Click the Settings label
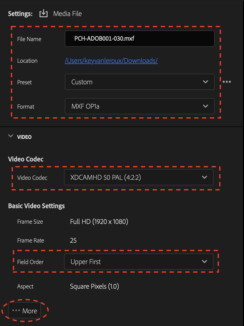244x326 pixels. point(20,13)
